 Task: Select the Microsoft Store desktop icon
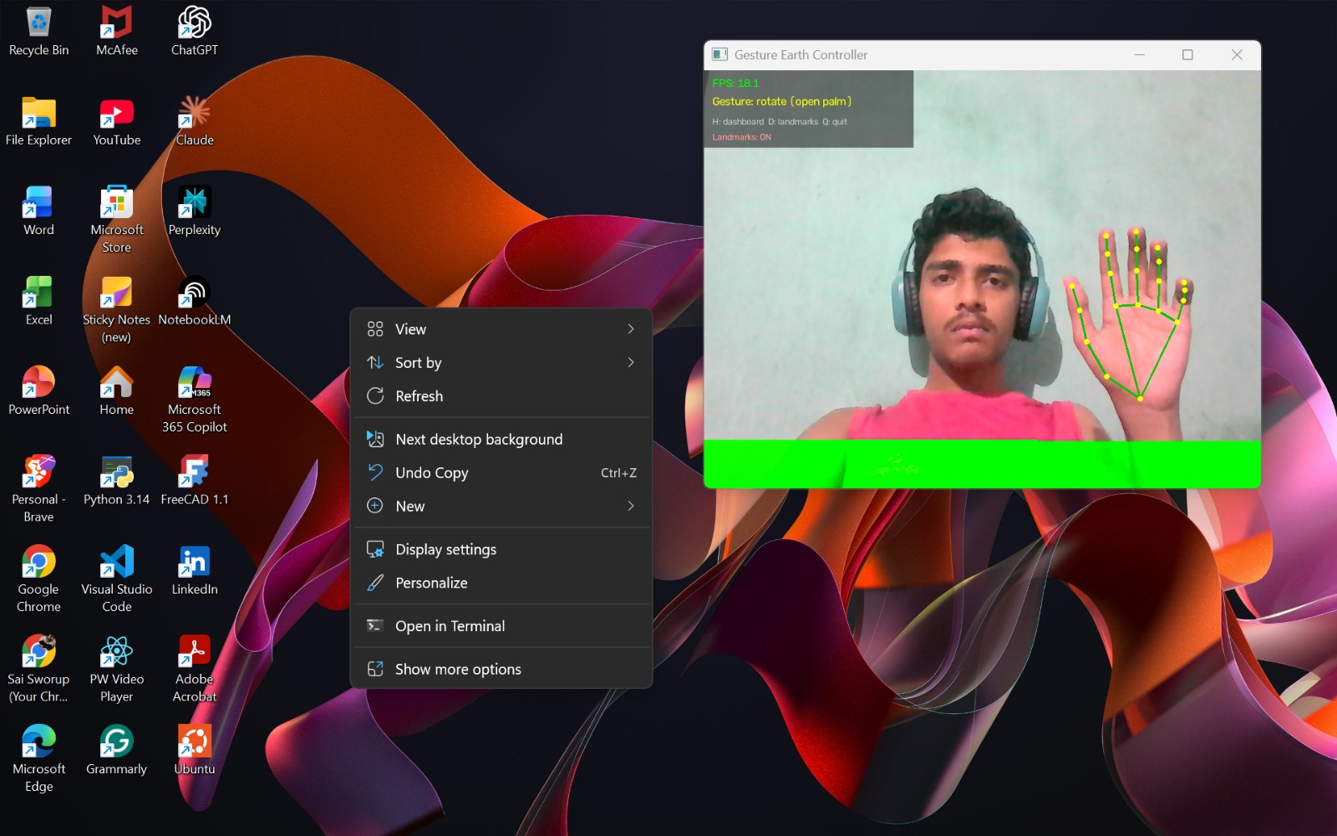pyautogui.click(x=117, y=220)
